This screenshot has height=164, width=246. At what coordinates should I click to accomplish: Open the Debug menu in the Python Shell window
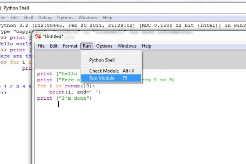pos(45,18)
